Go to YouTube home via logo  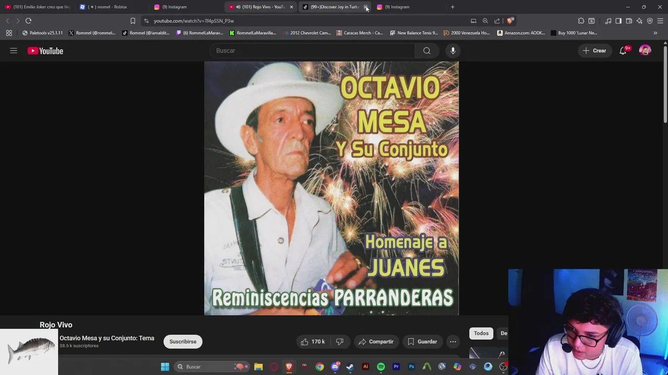coord(45,51)
